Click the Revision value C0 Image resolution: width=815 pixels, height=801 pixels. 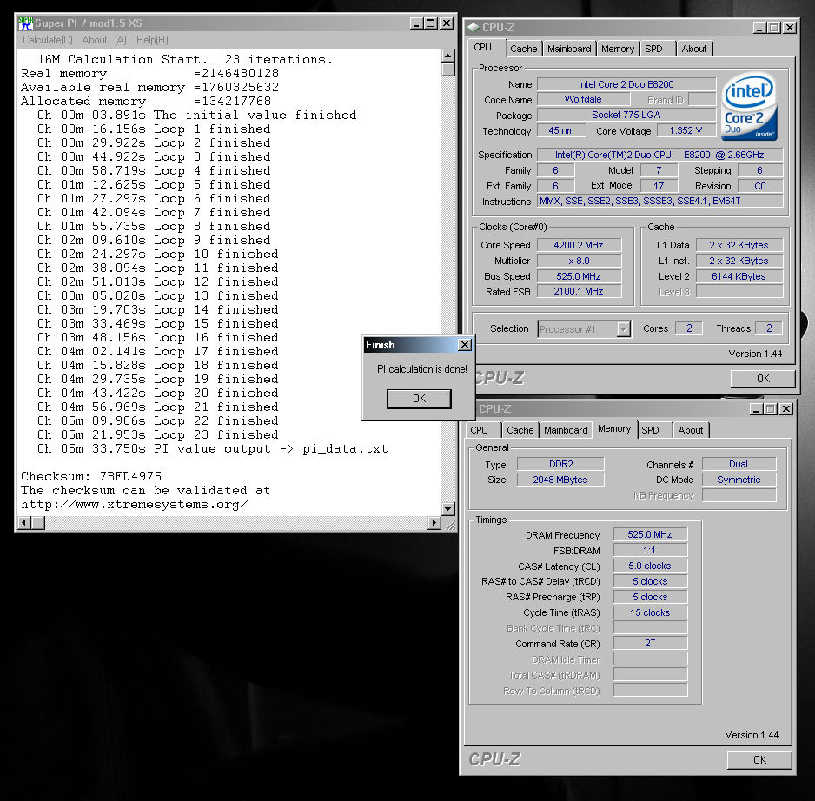(x=760, y=186)
